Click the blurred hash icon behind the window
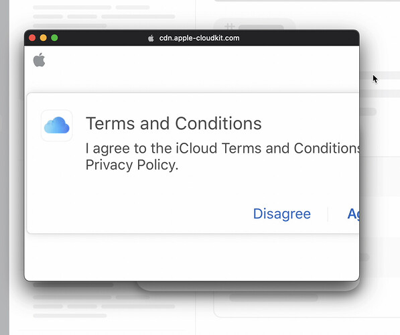This screenshot has width=400, height=335. [x=230, y=26]
